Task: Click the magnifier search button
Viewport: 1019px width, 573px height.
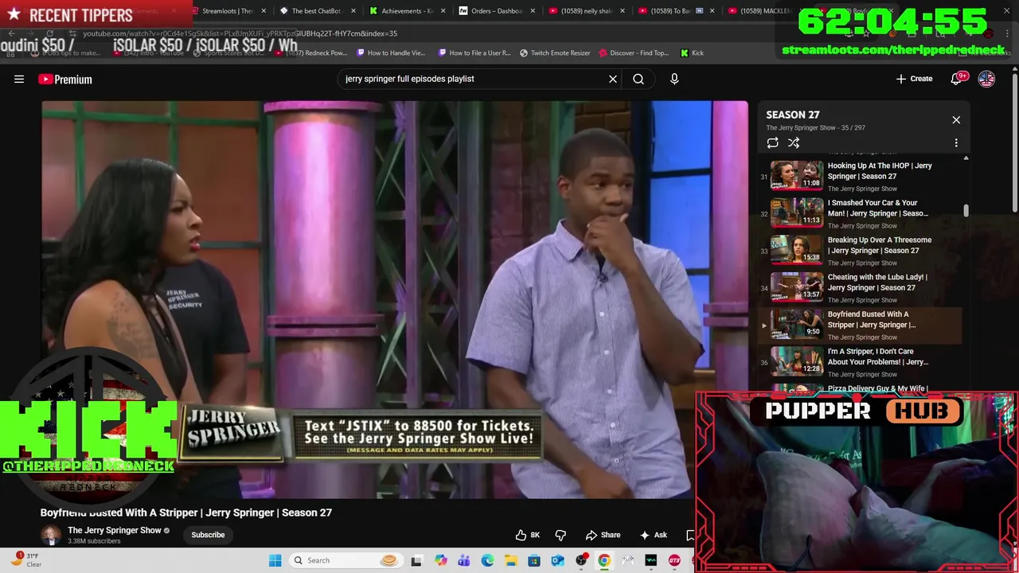Action: tap(638, 79)
